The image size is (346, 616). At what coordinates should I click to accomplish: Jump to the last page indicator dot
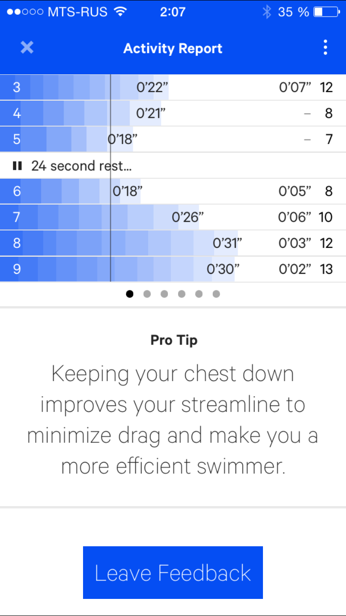pos(216,294)
